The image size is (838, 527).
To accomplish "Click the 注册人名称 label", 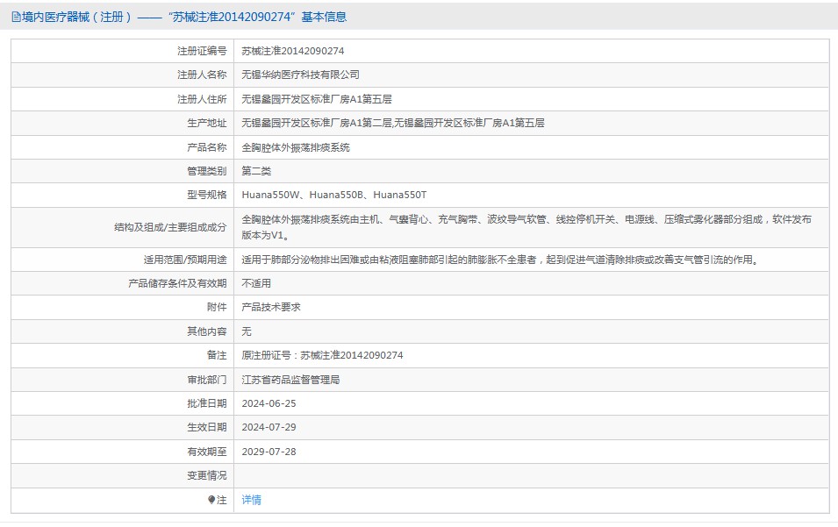I will [x=202, y=75].
